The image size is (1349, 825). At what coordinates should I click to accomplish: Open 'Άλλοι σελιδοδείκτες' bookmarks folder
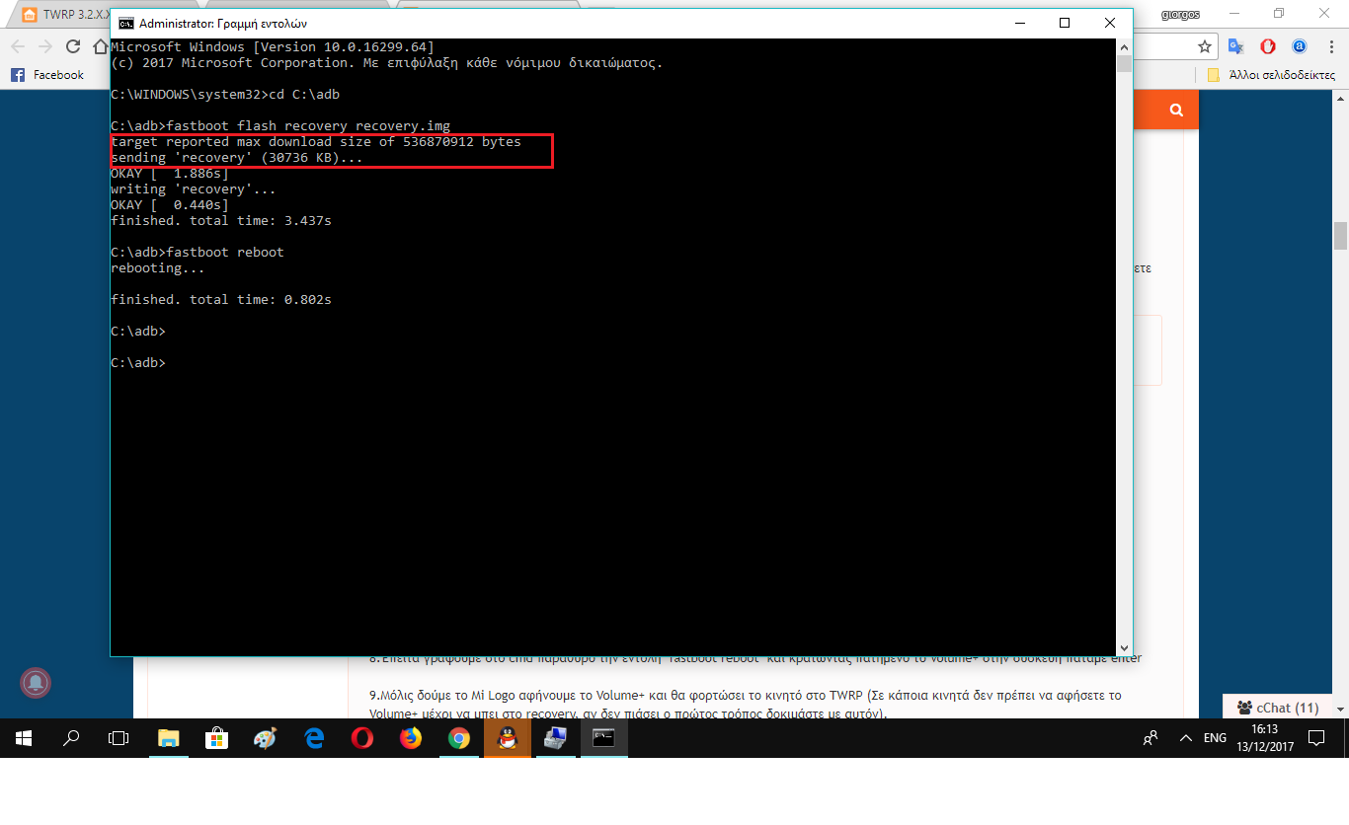[x=1271, y=75]
